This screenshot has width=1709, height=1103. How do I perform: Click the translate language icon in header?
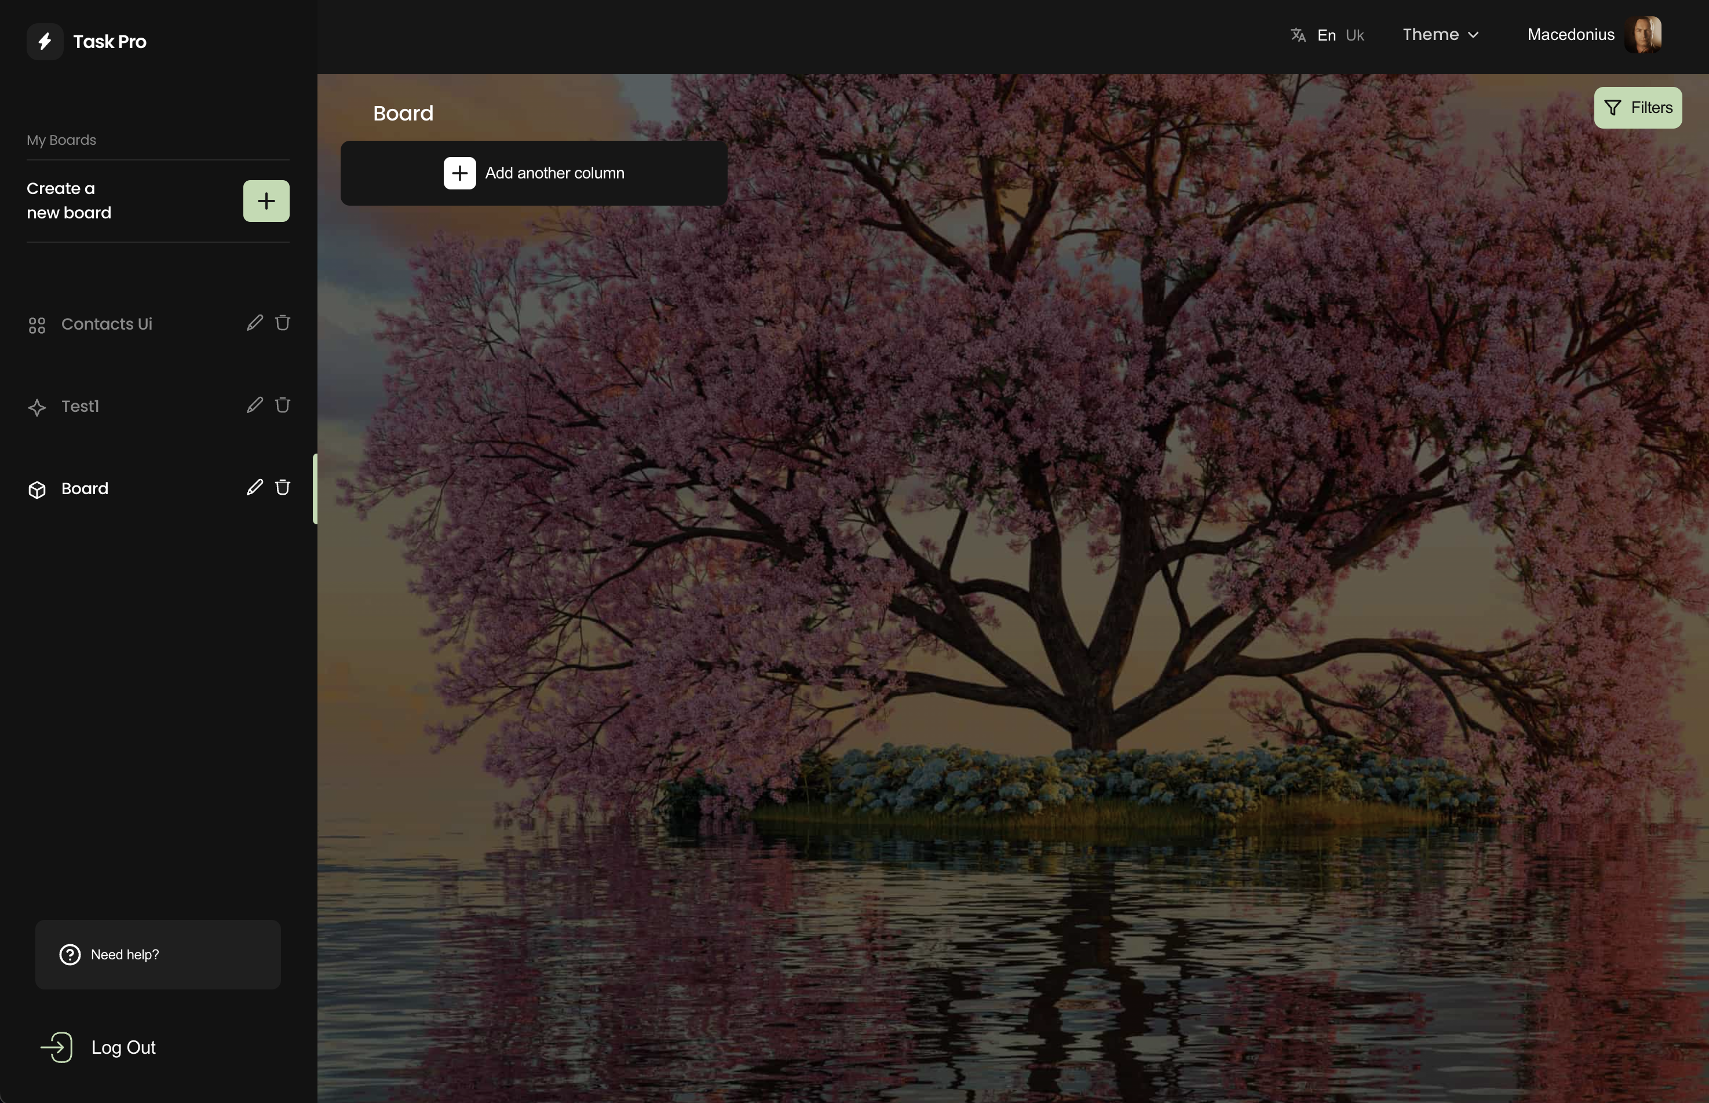[1298, 35]
